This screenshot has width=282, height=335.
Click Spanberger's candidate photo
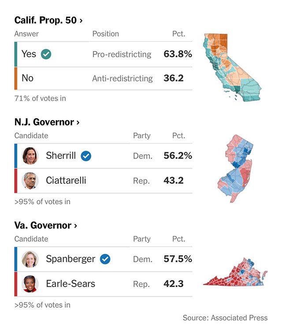[30, 259]
